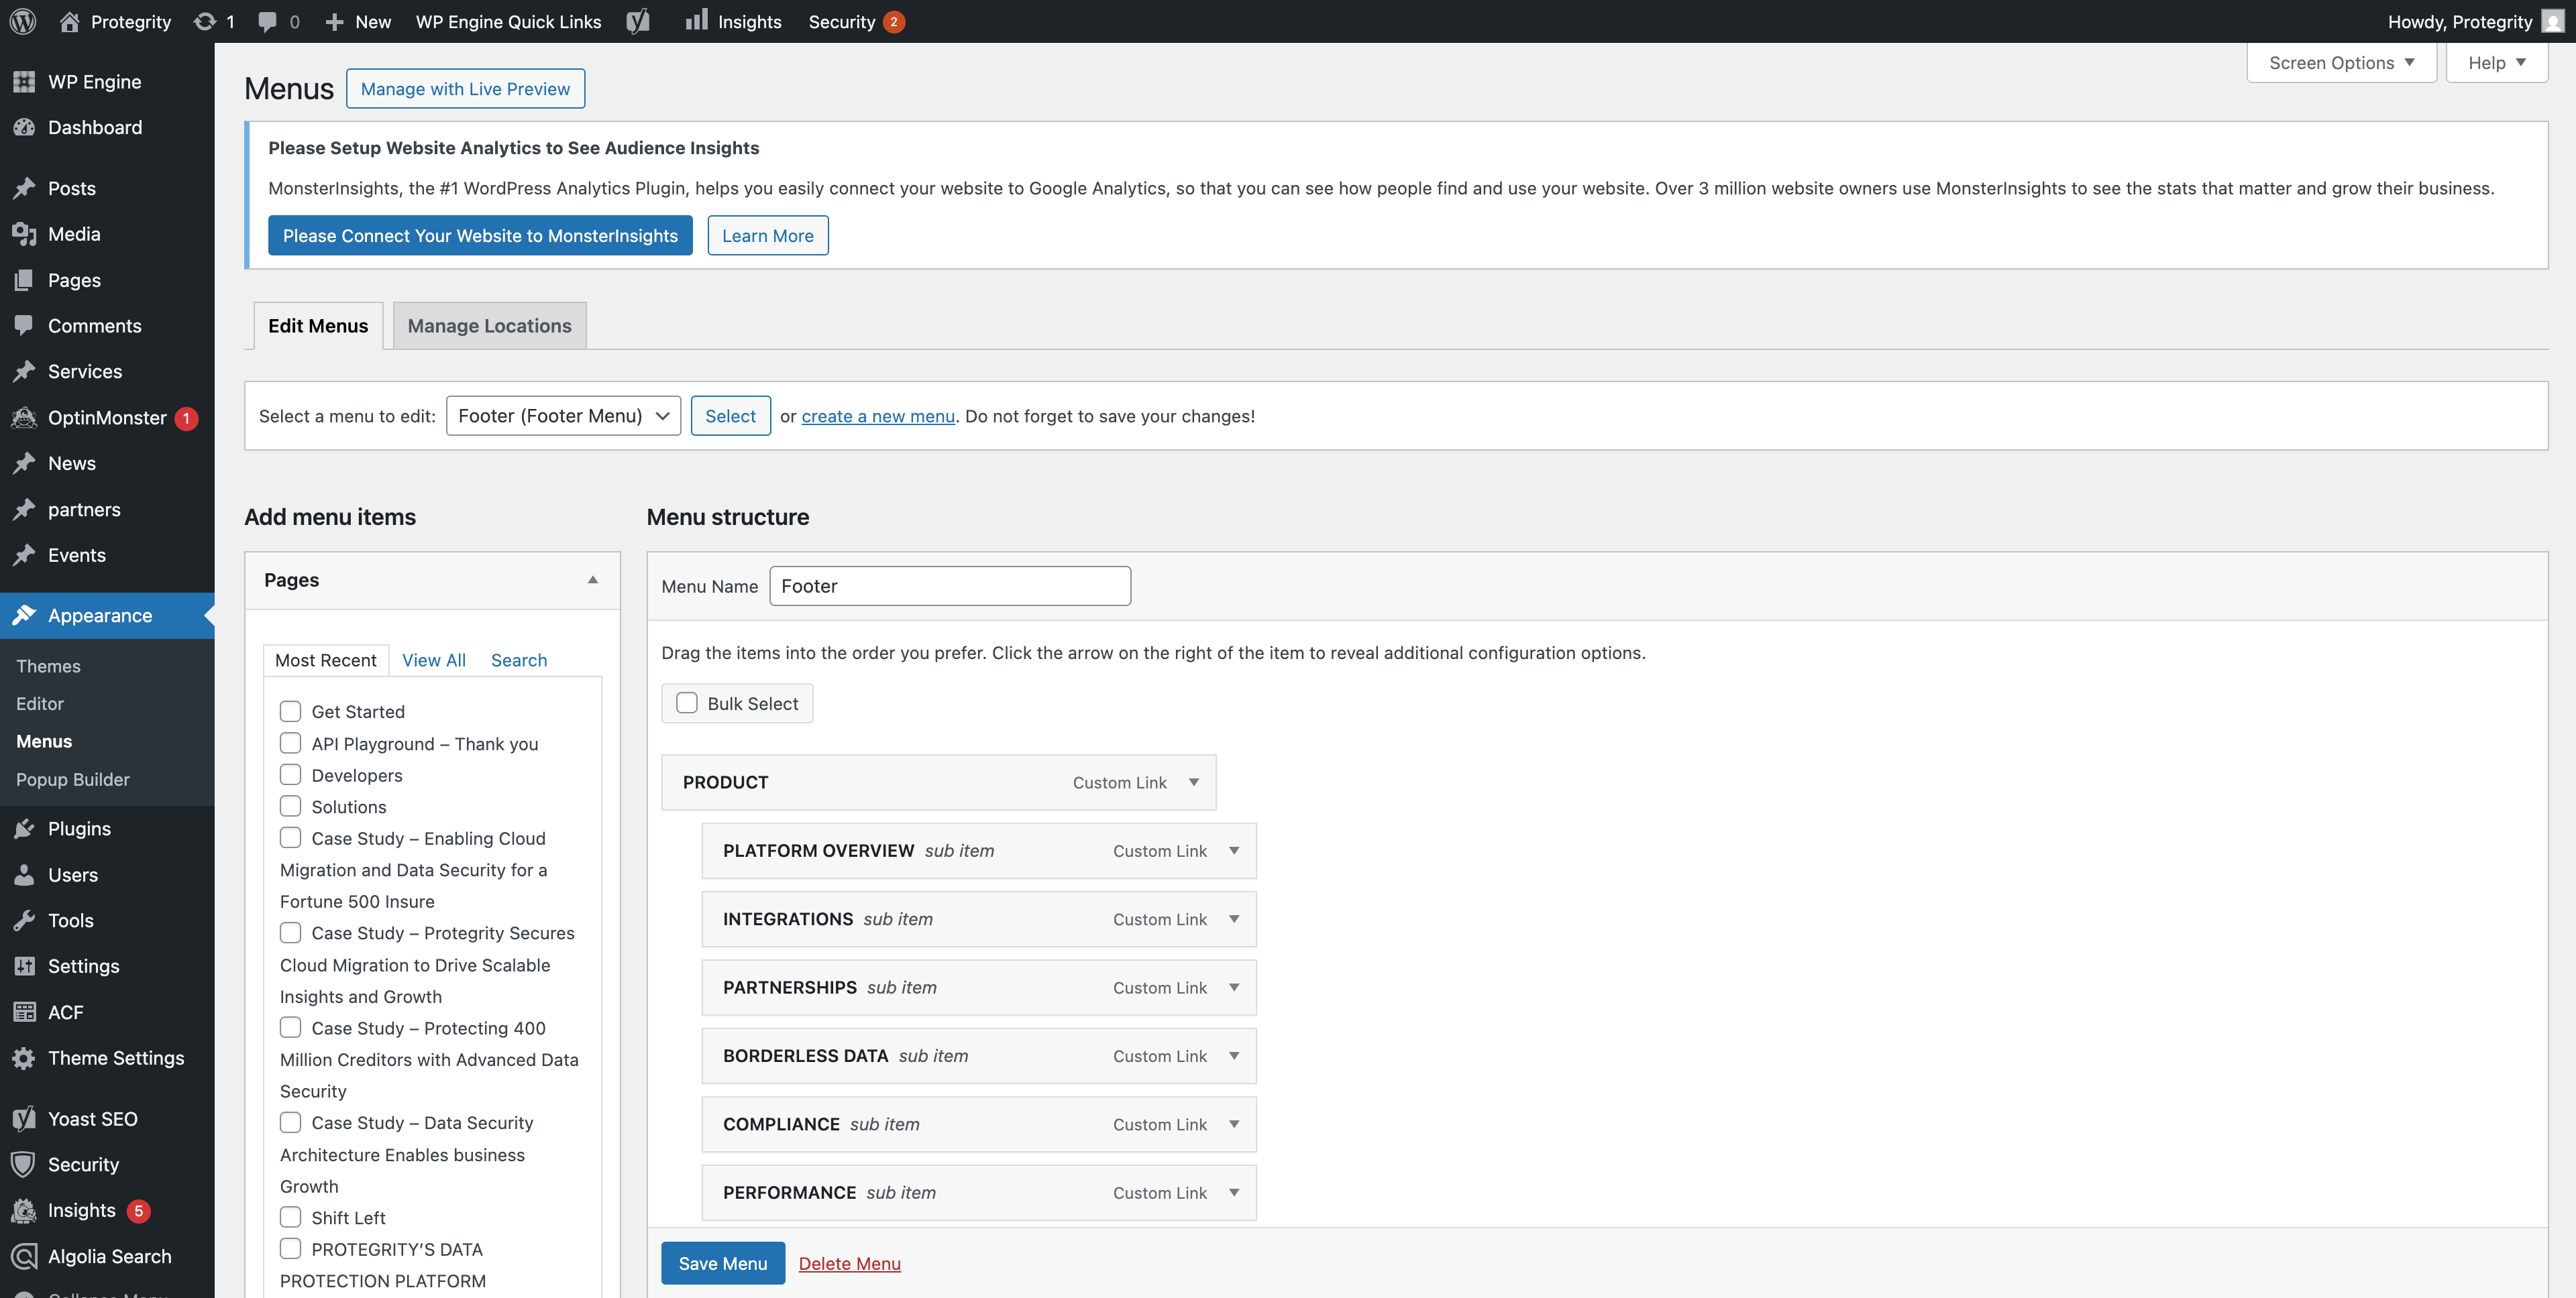The image size is (2576, 1298).
Task: Open Algolia Search in the sidebar
Action: (x=109, y=1256)
